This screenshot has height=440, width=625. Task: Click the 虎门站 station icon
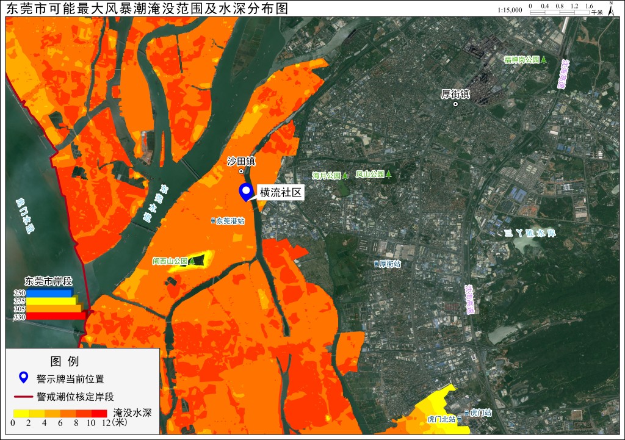click(x=467, y=413)
